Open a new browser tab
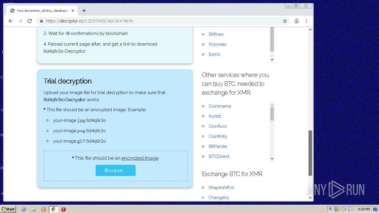 pyautogui.click(x=84, y=11)
